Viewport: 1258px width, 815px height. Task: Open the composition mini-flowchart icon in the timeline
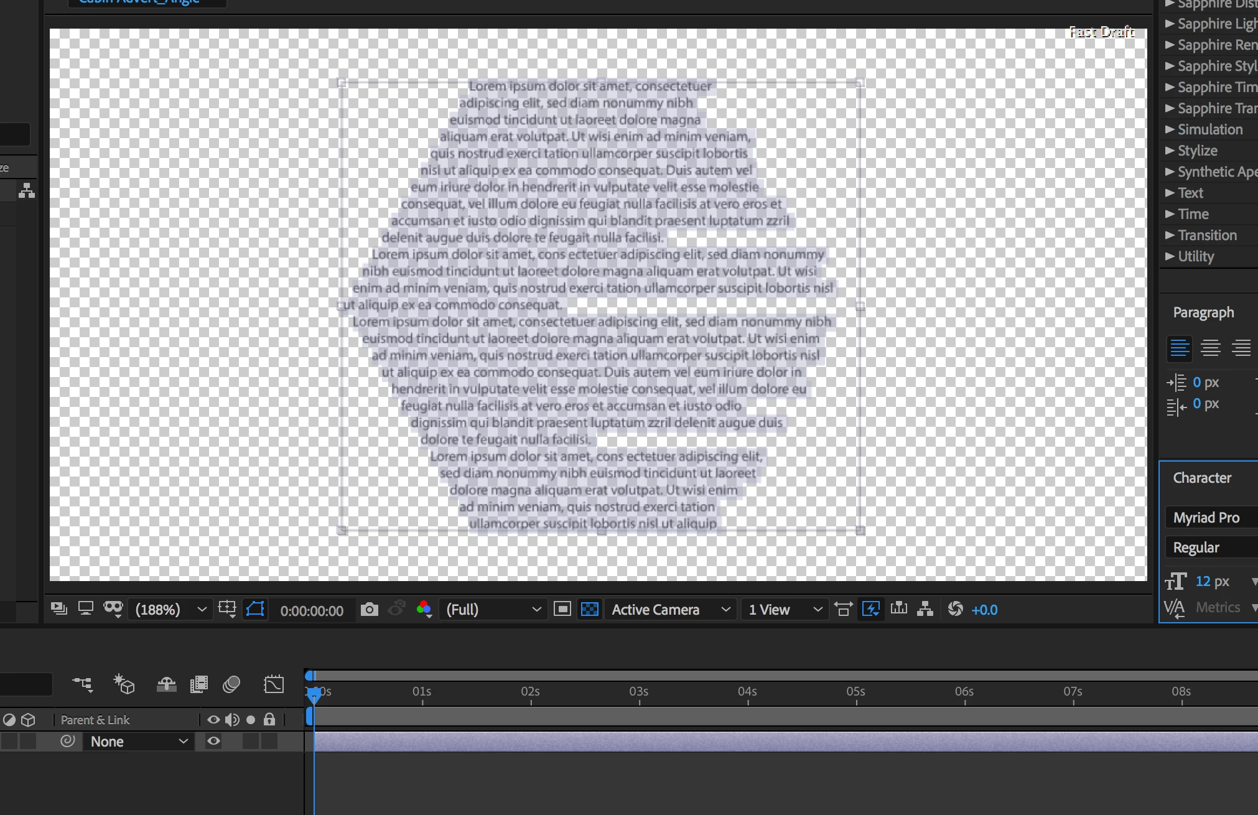click(x=82, y=685)
